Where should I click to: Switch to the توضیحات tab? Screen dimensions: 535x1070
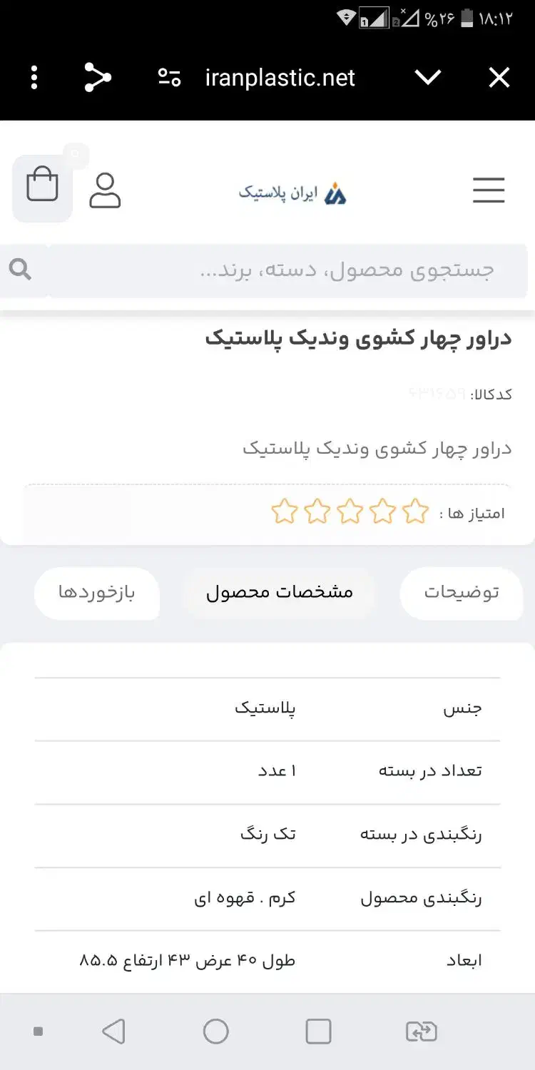(462, 593)
